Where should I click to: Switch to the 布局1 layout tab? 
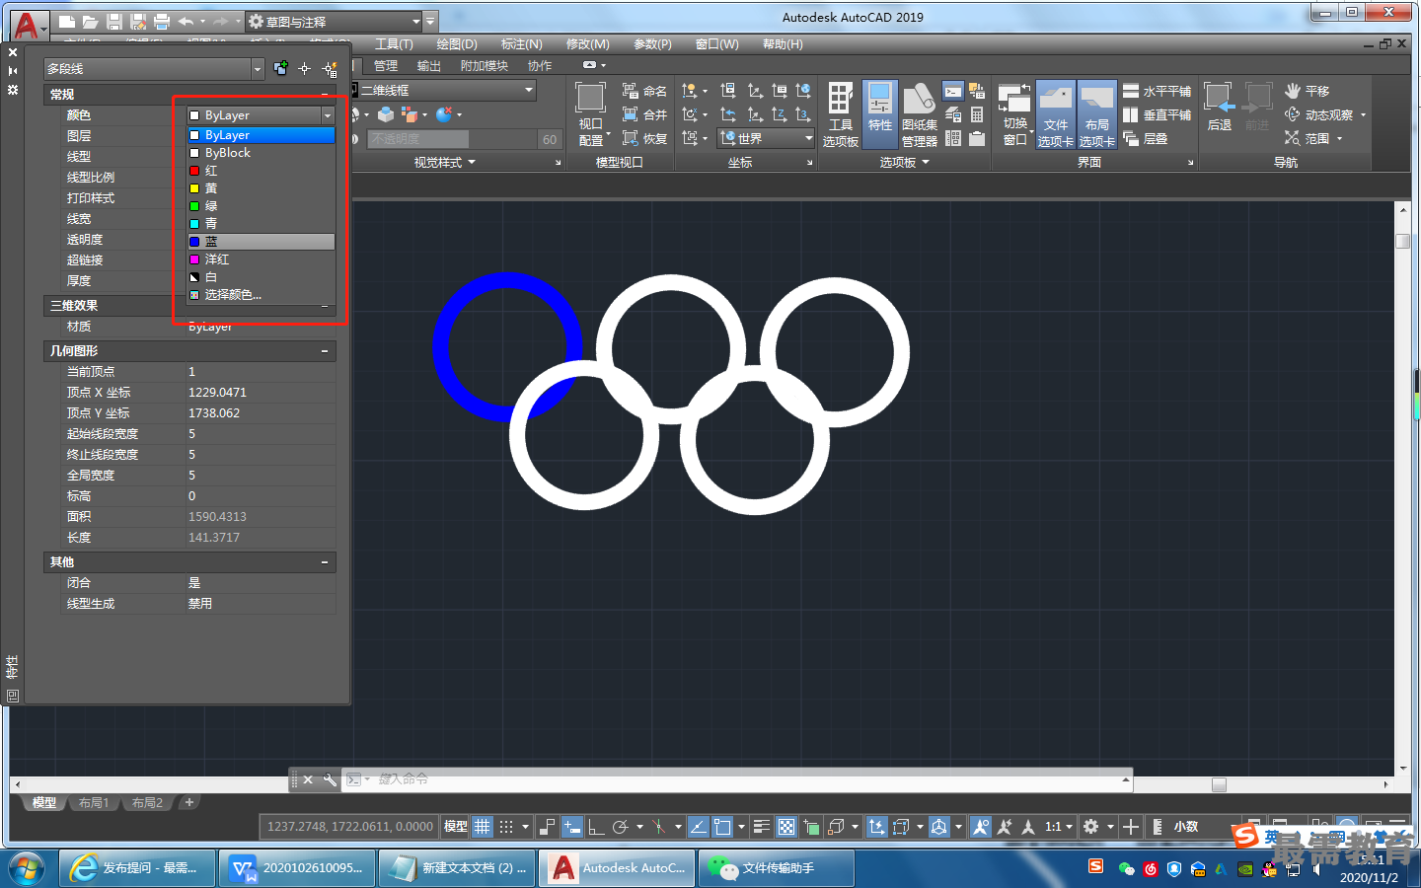click(94, 803)
